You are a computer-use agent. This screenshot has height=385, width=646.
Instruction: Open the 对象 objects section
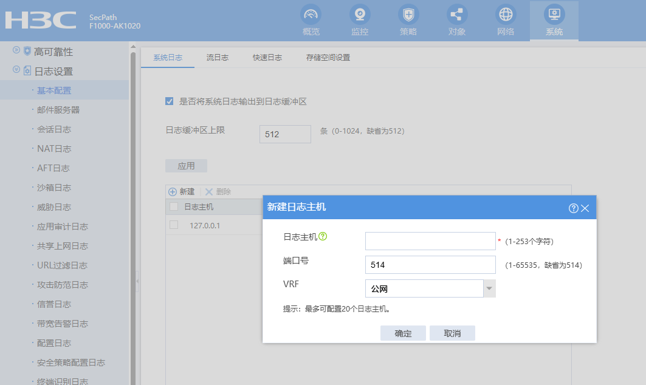(457, 15)
